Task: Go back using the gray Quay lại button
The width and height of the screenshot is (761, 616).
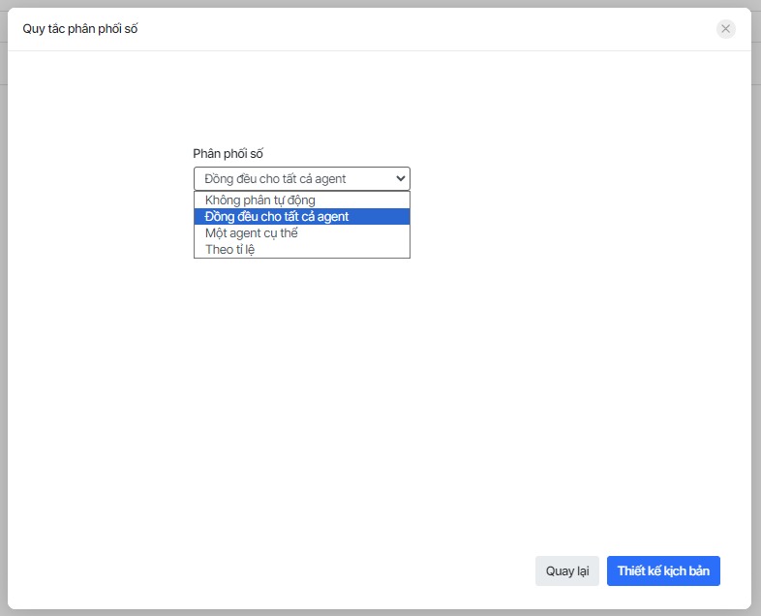Action: pos(567,570)
